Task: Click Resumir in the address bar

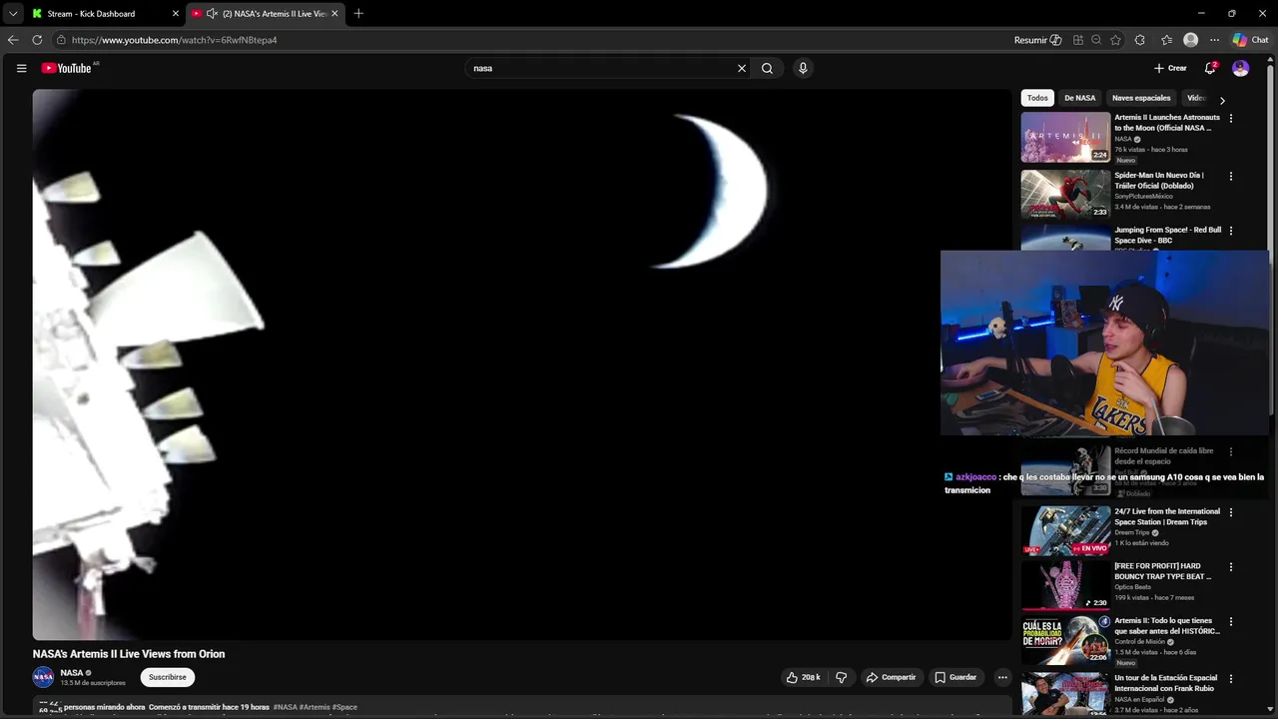Action: [1037, 40]
